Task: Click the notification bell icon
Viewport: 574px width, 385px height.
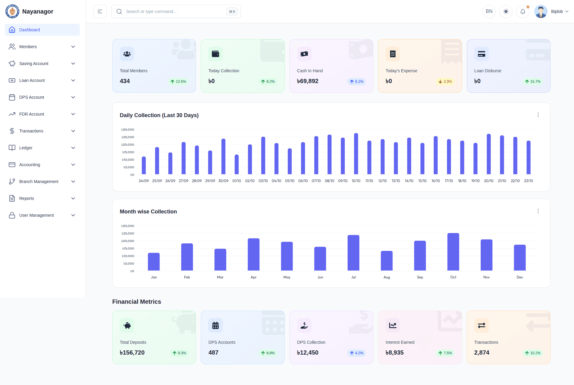Action: click(523, 11)
